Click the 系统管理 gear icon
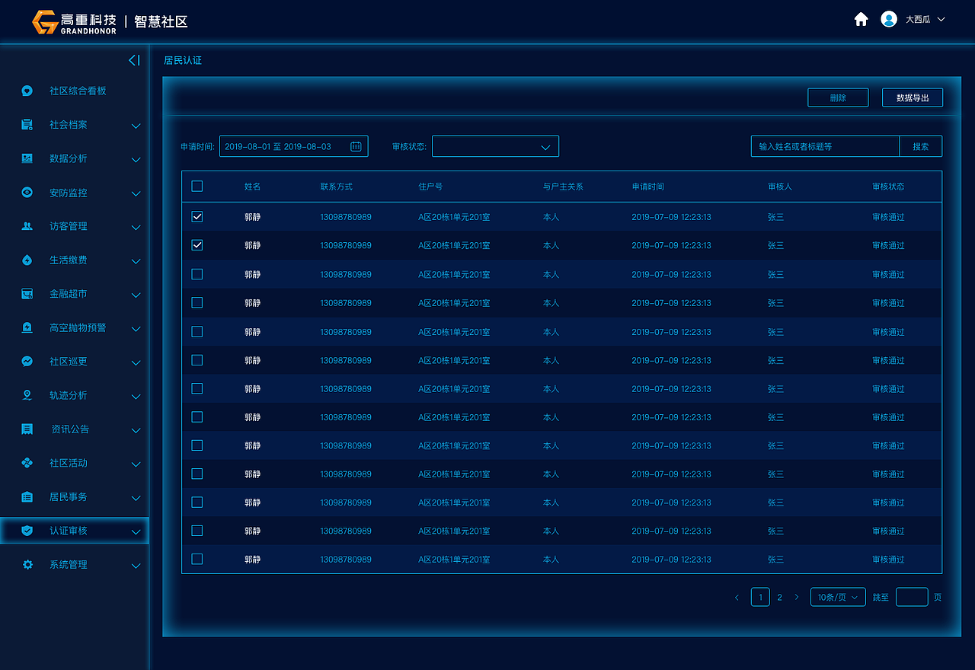 click(x=27, y=565)
